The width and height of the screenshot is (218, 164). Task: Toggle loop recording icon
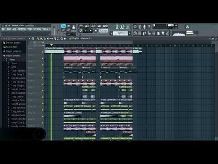point(105,26)
